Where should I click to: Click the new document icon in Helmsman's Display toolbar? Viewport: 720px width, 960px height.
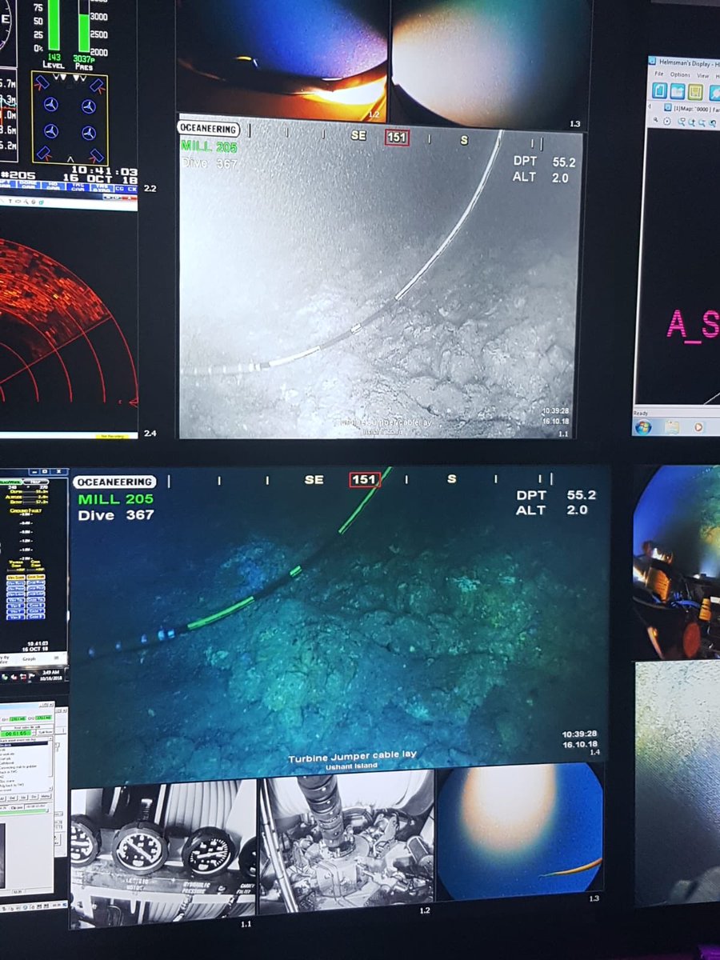pyautogui.click(x=661, y=91)
